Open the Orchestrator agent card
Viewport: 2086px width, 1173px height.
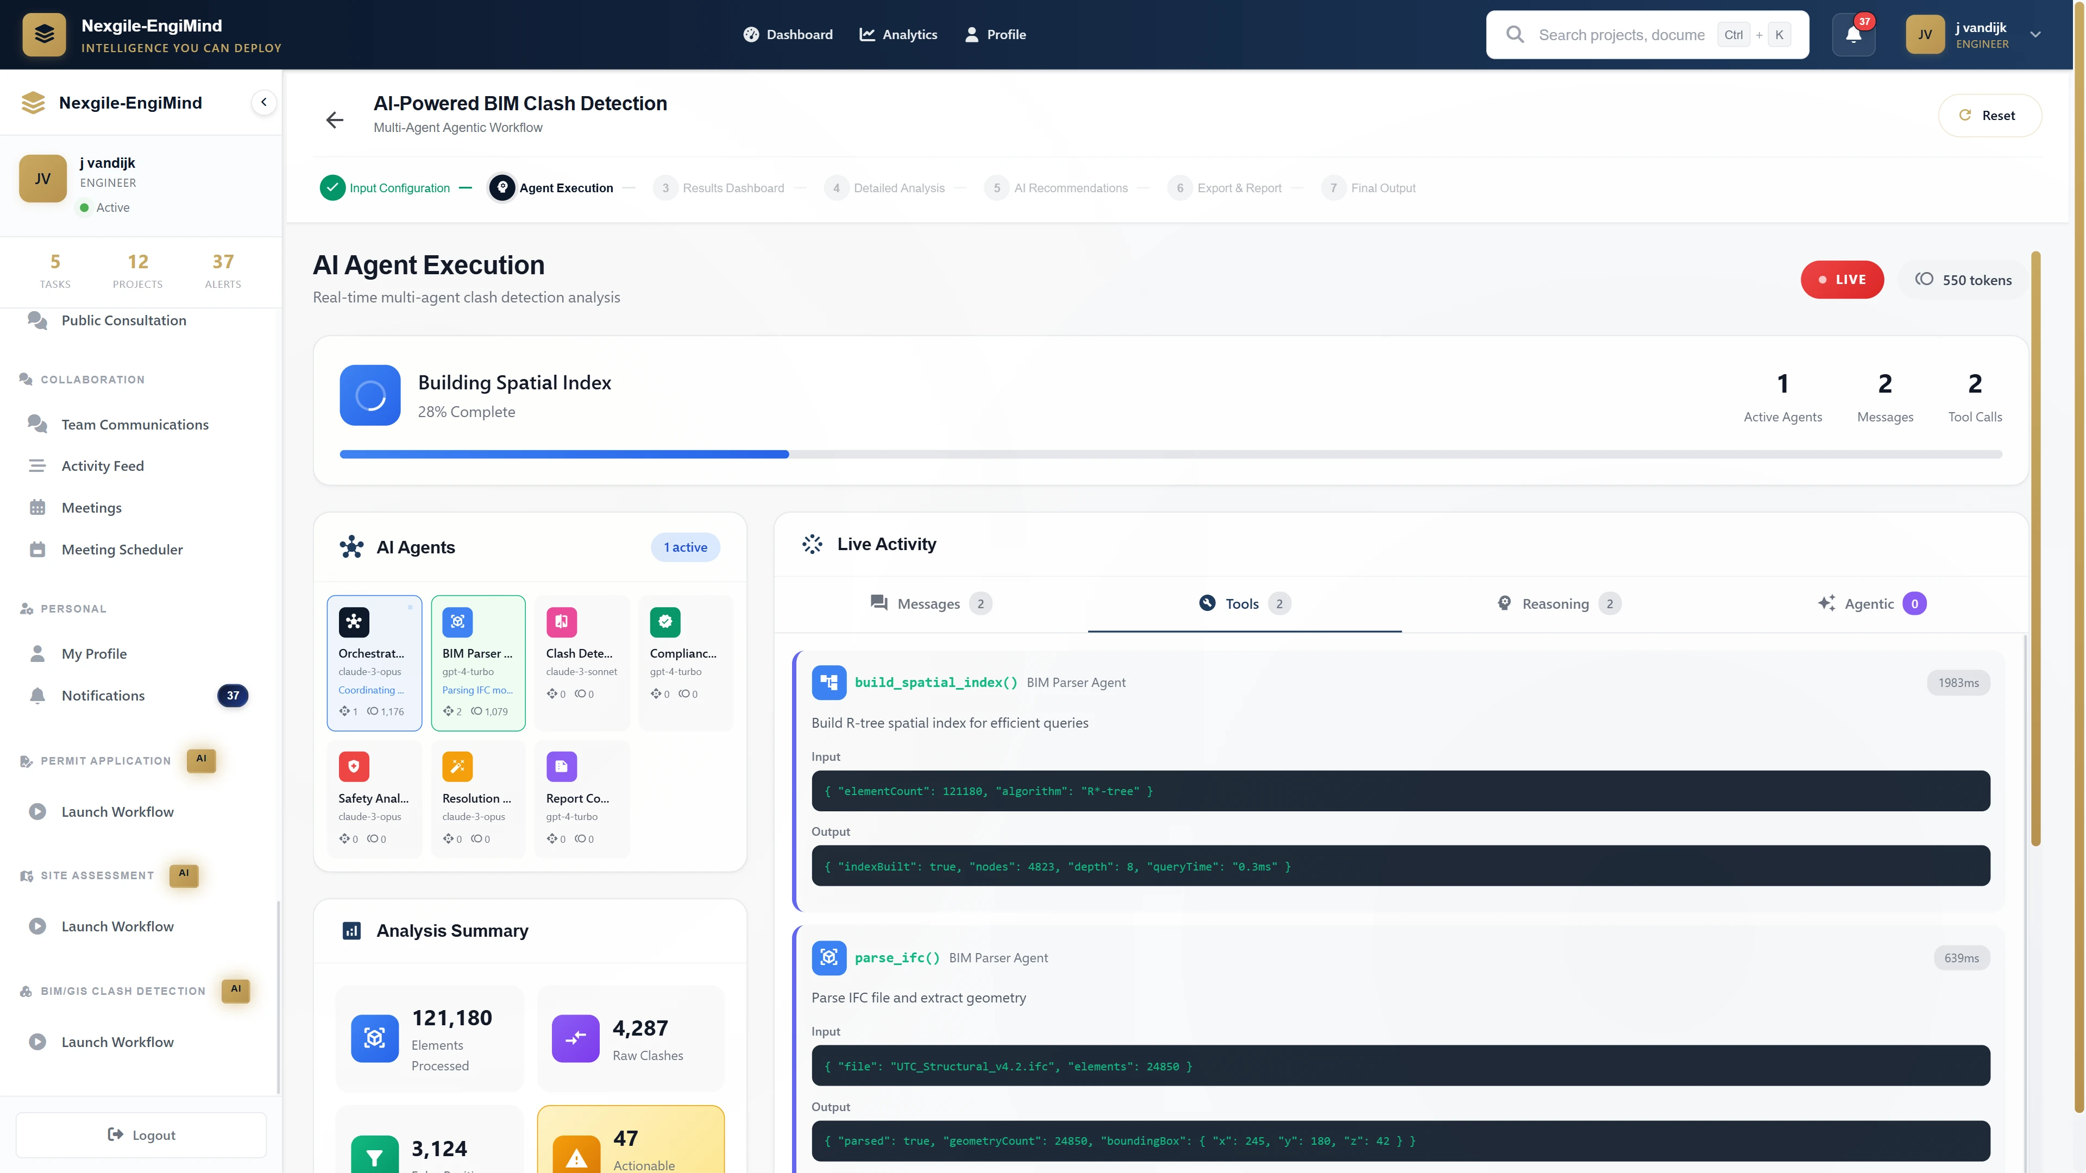click(x=373, y=663)
